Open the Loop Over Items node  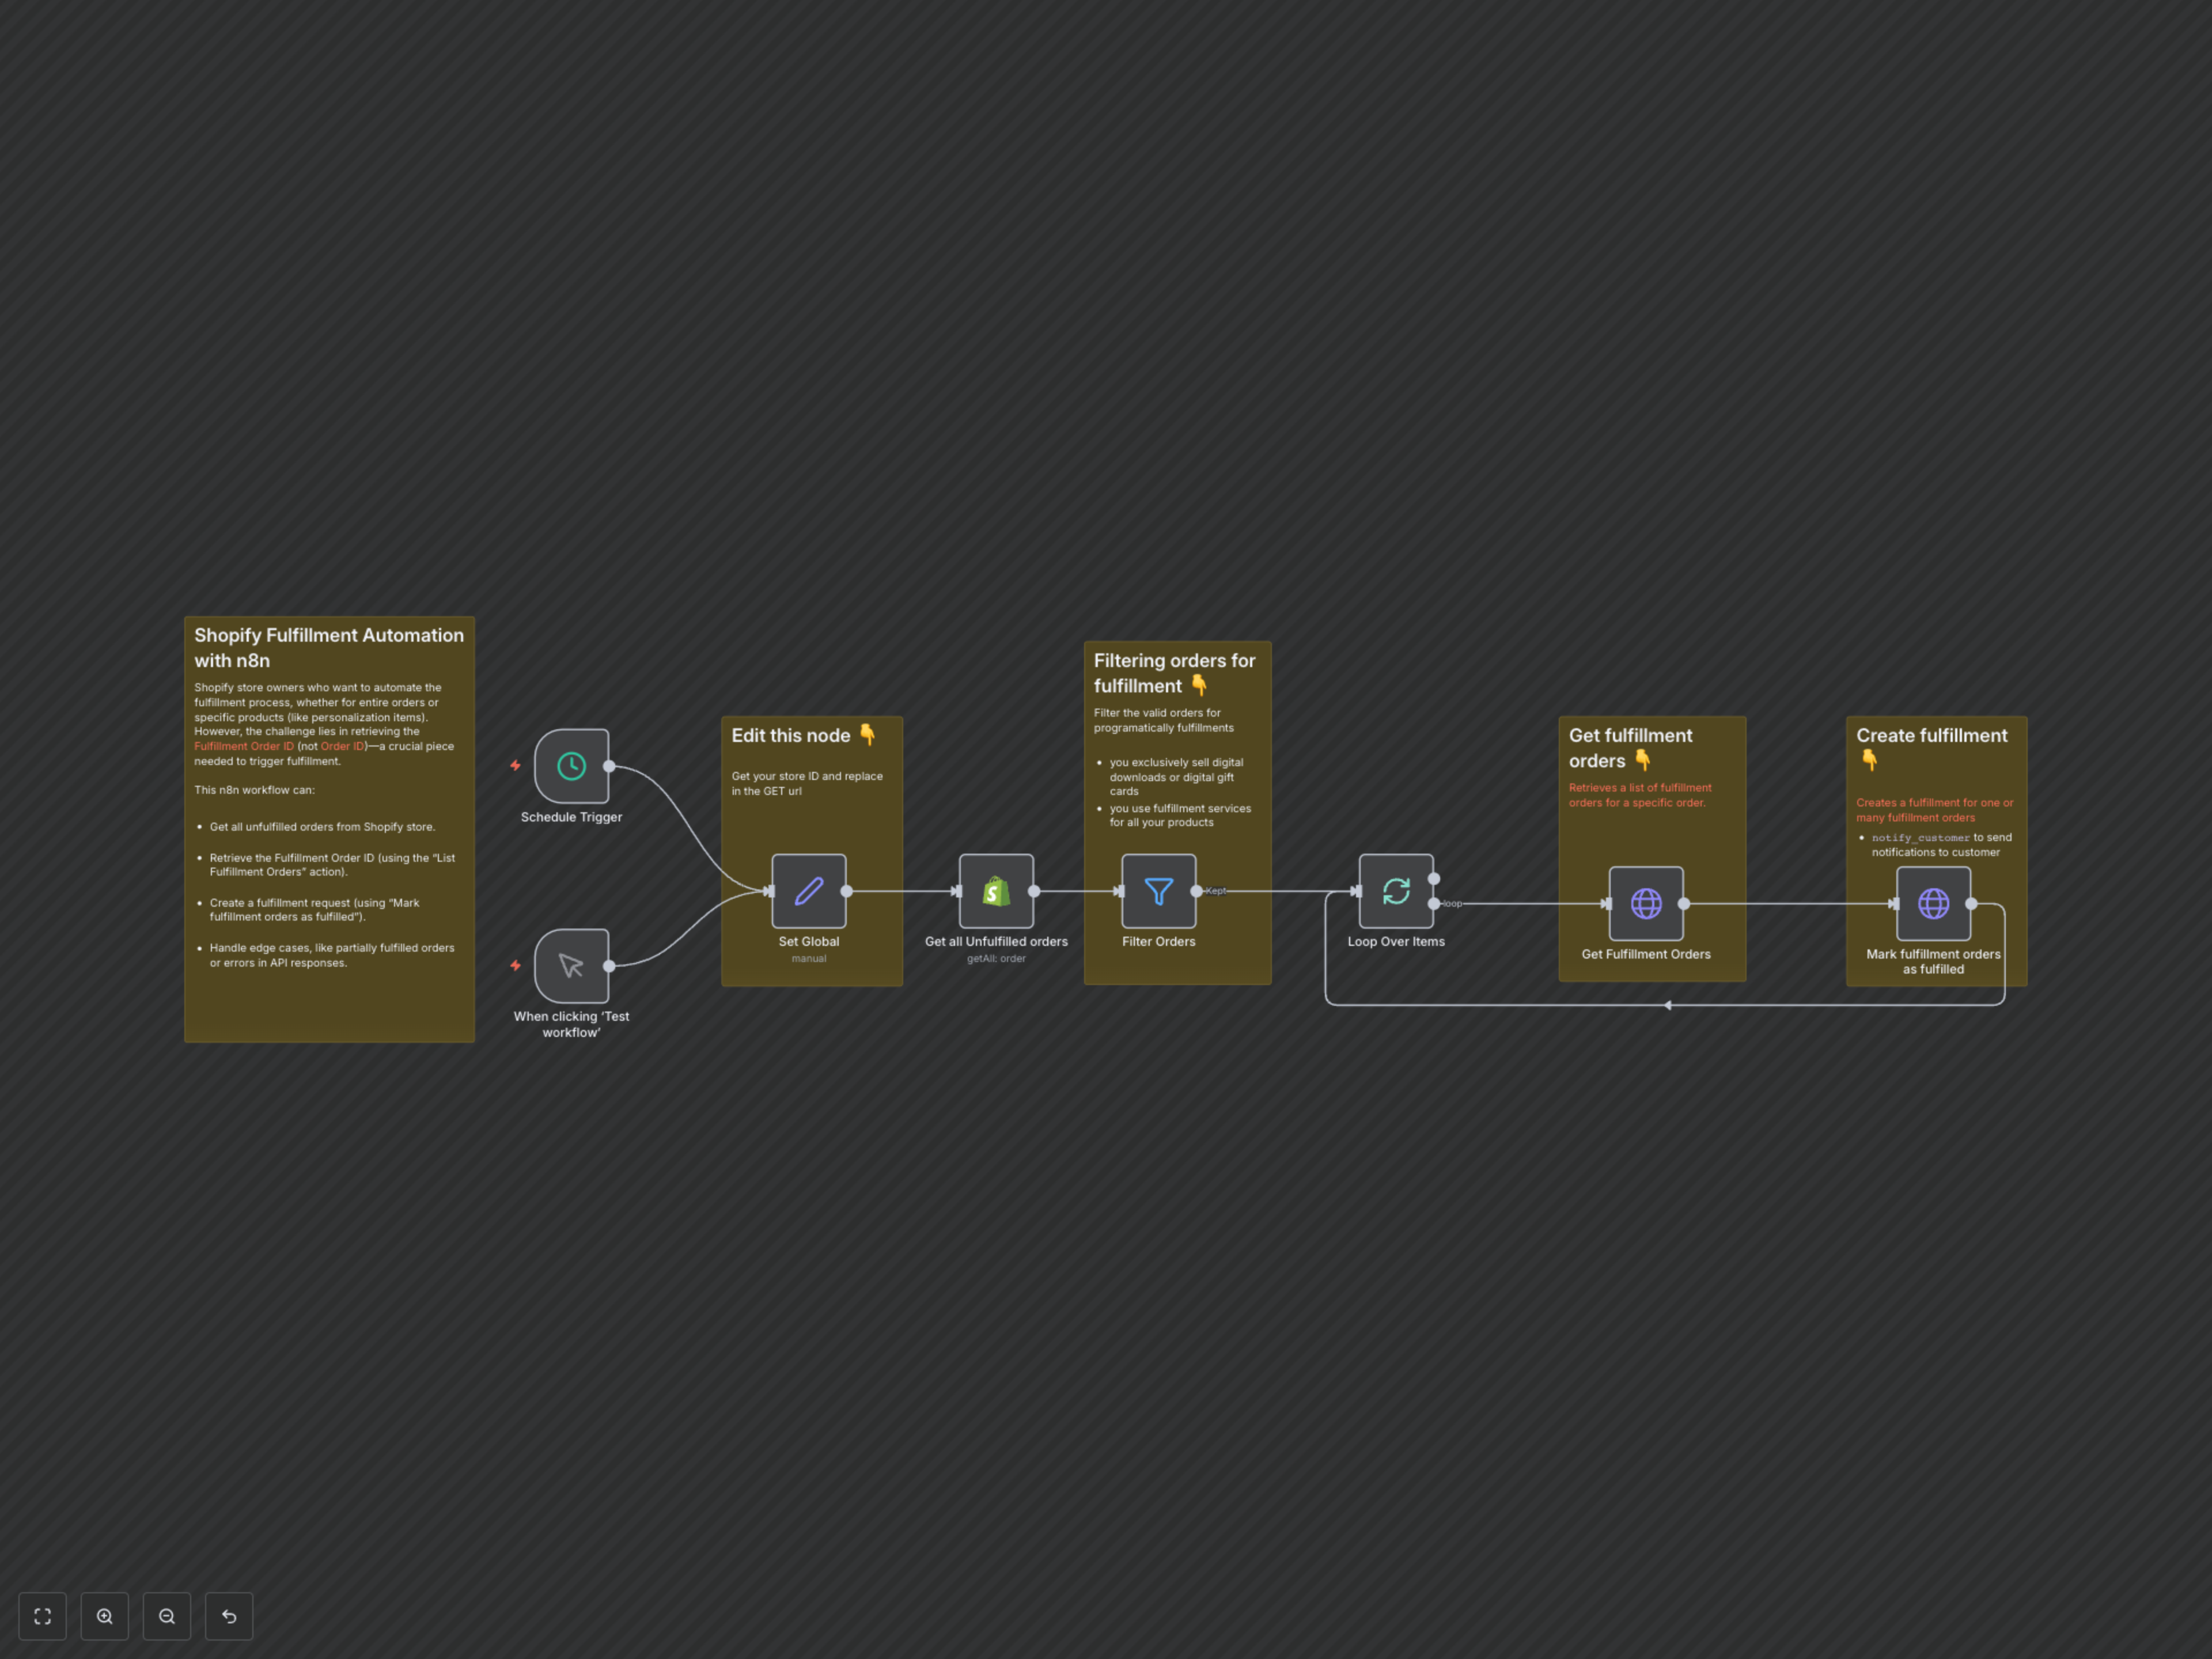[1396, 891]
